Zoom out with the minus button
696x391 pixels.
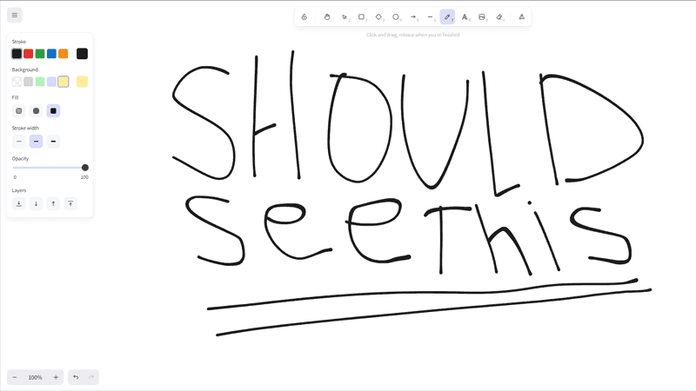pos(15,377)
